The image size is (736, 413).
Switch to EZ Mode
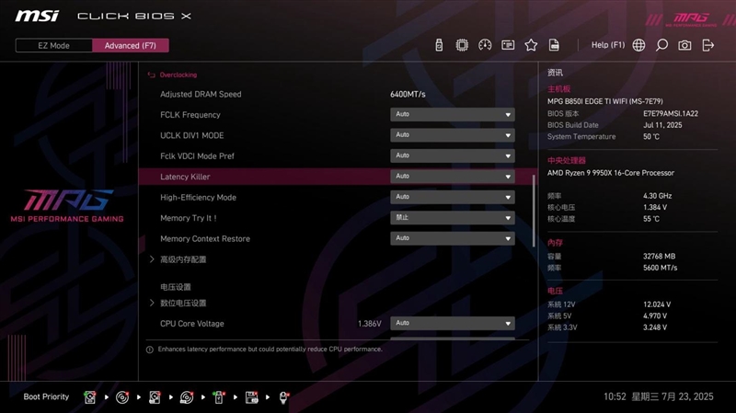54,45
